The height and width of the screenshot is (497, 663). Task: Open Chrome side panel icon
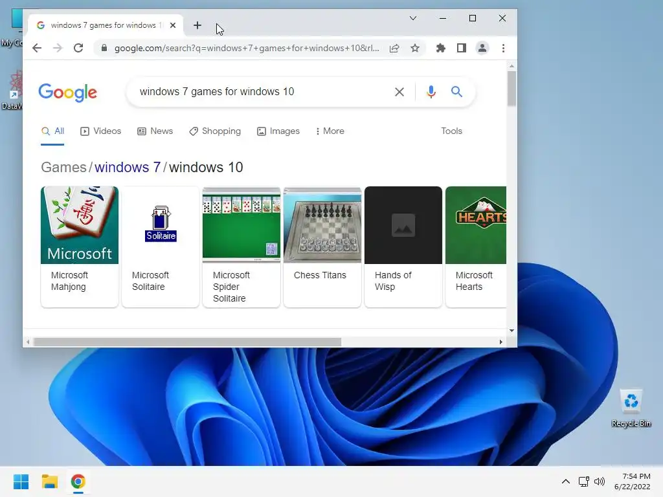(x=461, y=48)
